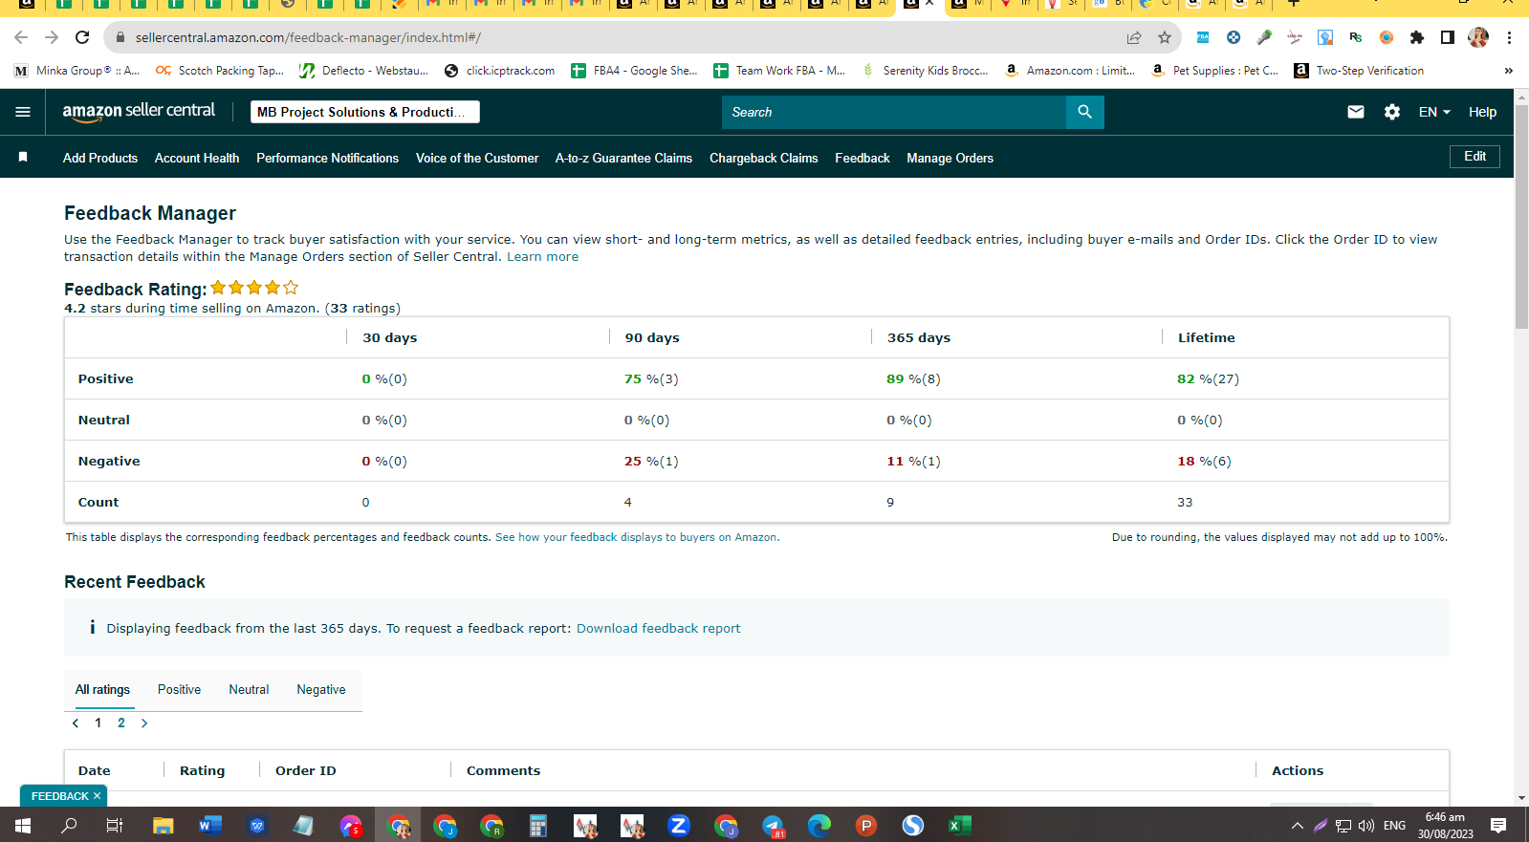Open the Seller Central hamburger menu
This screenshot has width=1529, height=842.
(23, 112)
